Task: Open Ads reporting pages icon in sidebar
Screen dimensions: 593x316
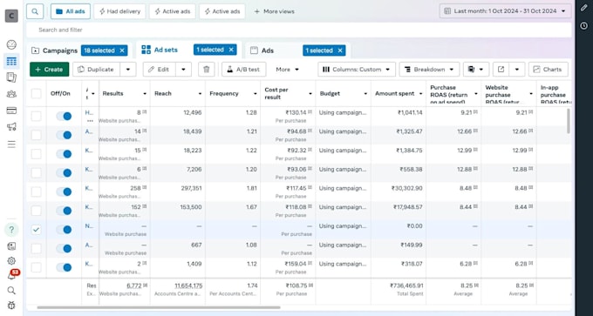Action: point(11,77)
